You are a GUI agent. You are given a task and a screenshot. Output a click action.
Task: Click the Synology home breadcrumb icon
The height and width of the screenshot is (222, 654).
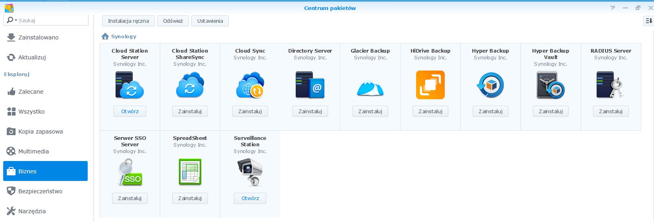pyautogui.click(x=105, y=36)
